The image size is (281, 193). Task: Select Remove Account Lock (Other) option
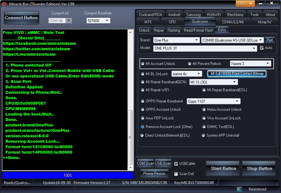143,127
